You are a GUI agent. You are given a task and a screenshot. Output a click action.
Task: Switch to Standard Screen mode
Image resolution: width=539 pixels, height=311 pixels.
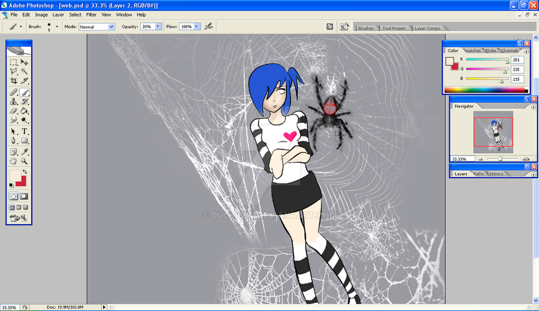[12, 208]
